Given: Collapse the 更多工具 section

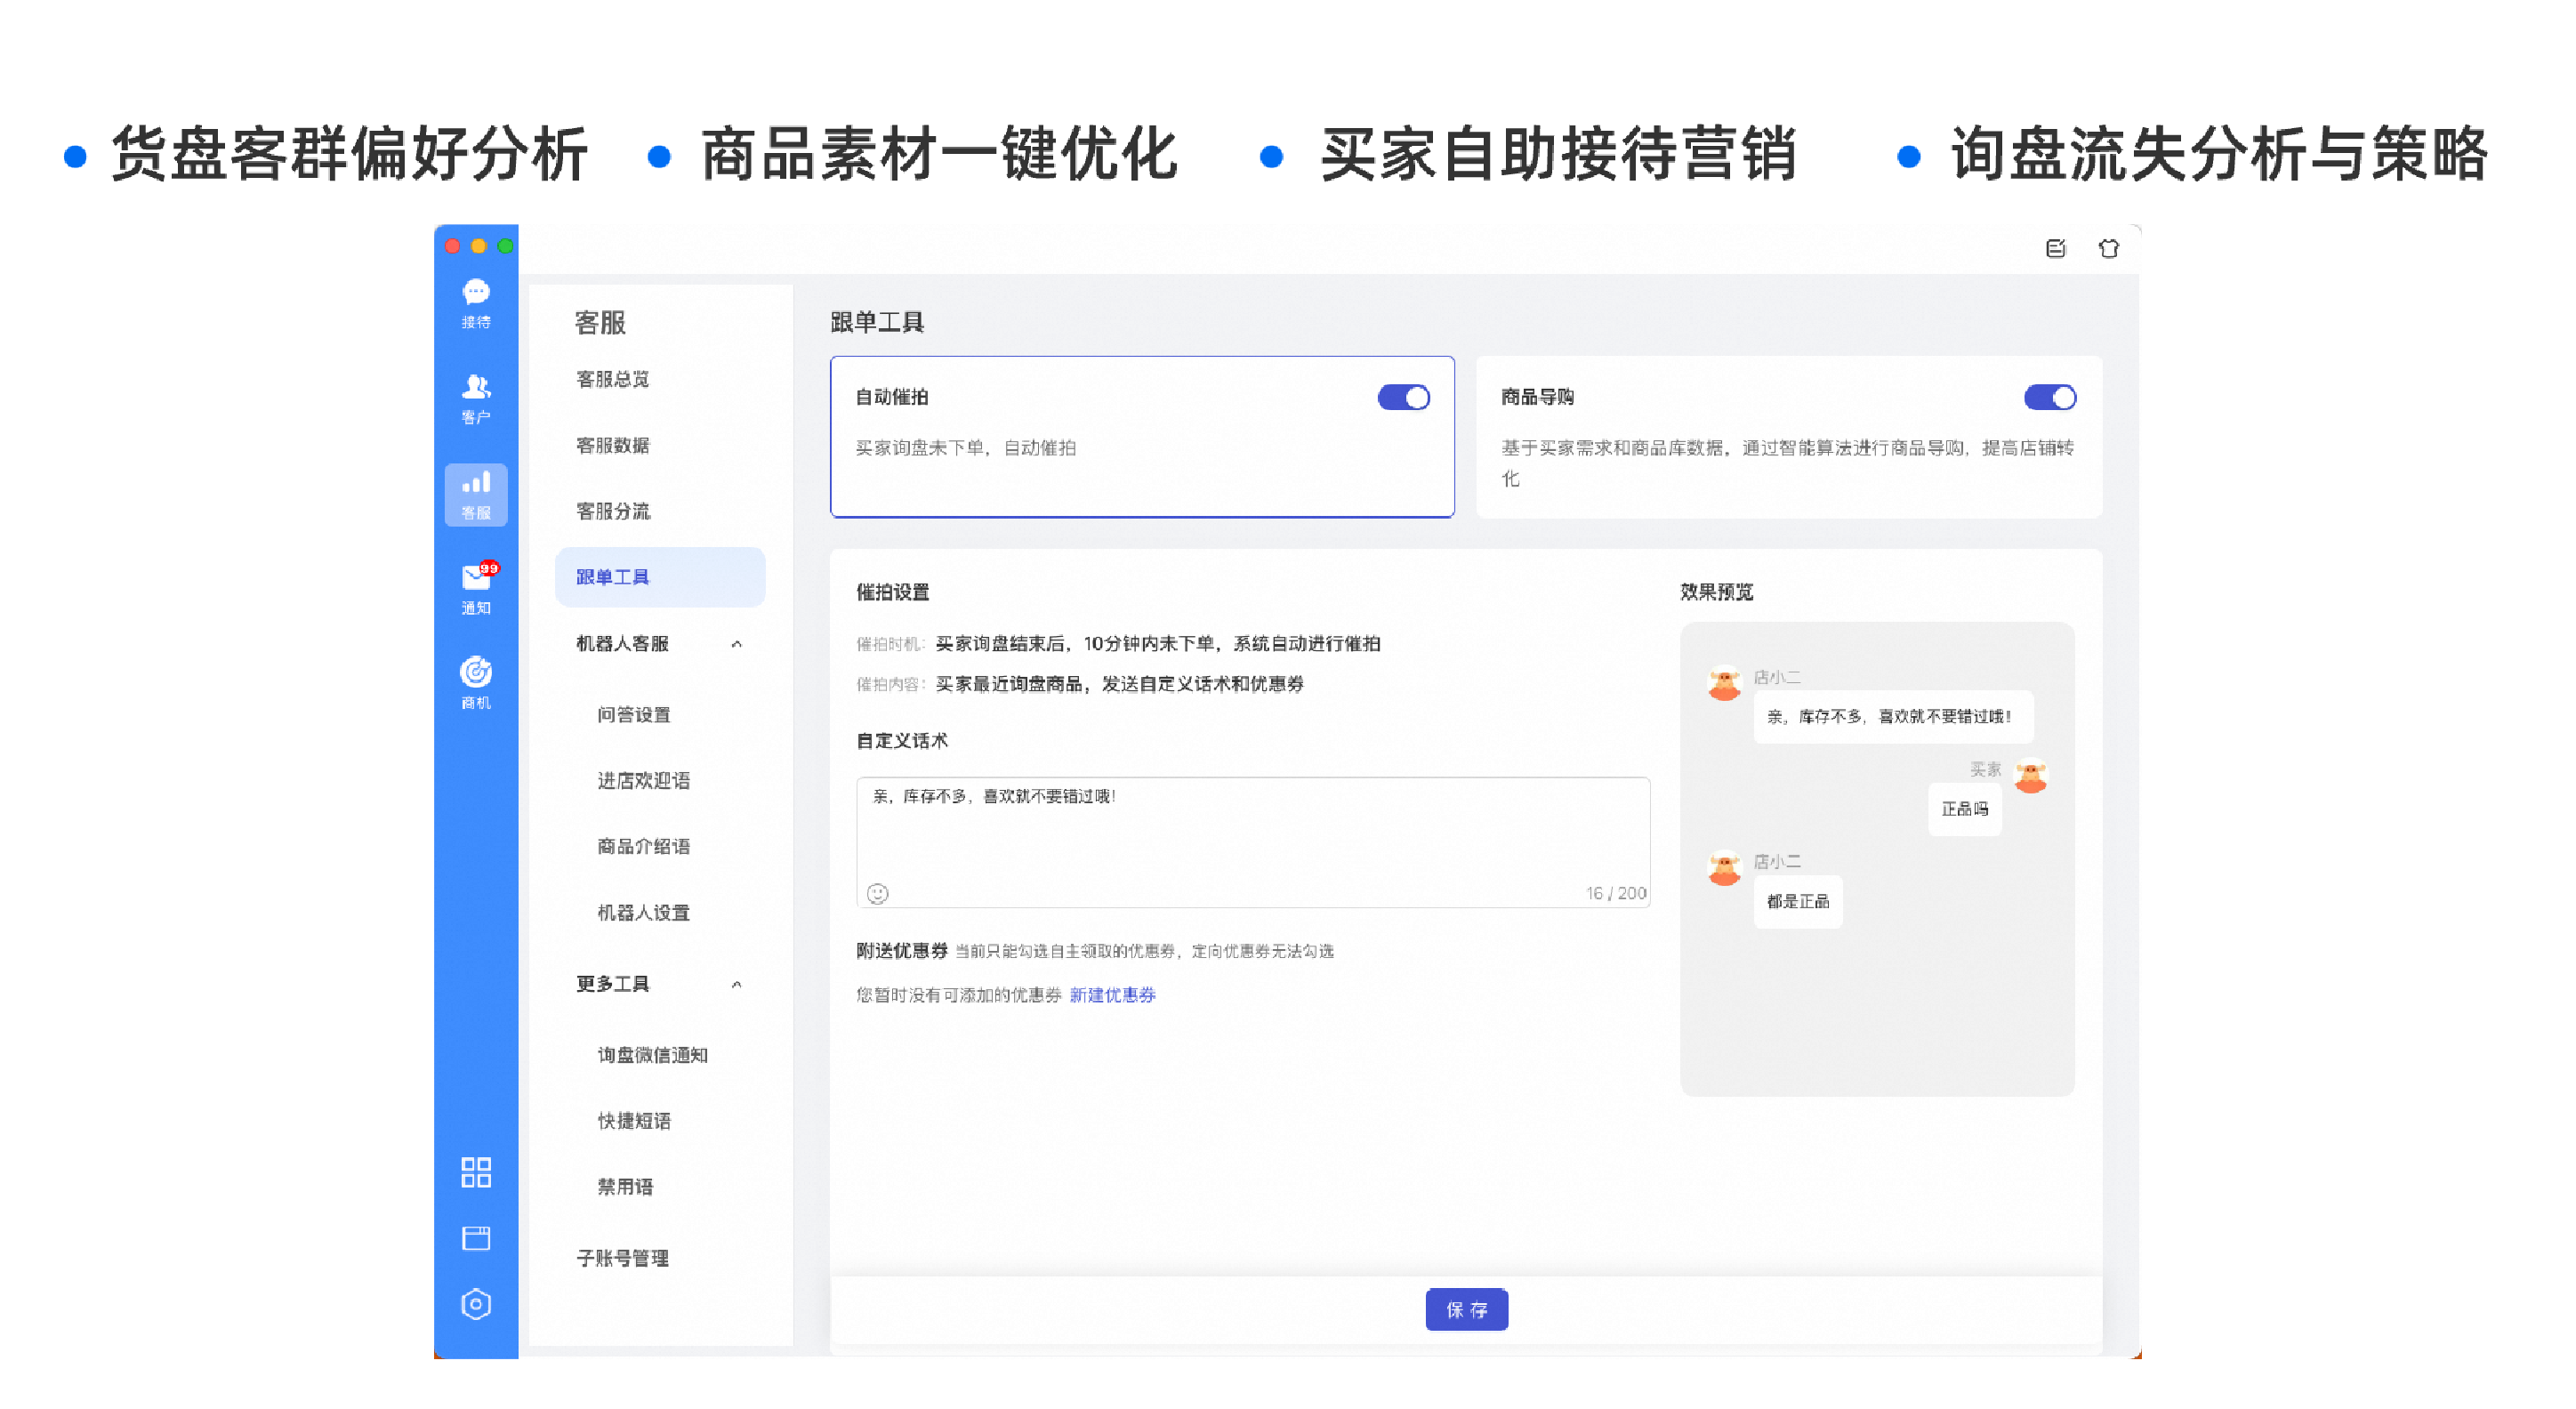Looking at the screenshot, I should coord(736,984).
